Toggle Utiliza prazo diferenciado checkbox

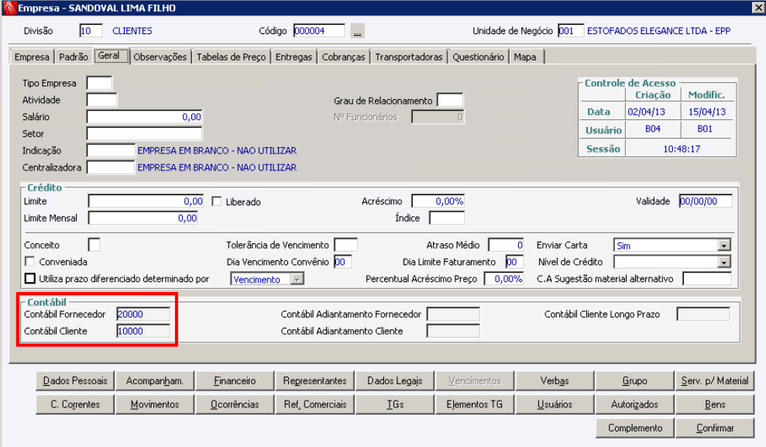pos(29,278)
